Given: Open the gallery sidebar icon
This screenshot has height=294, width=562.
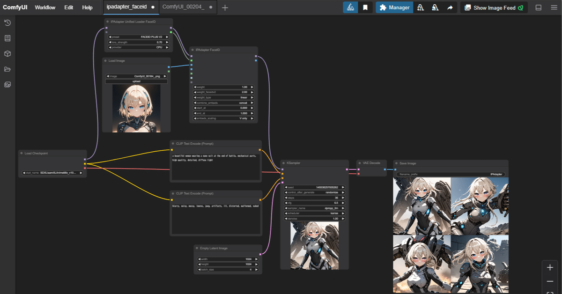Looking at the screenshot, I should [x=7, y=84].
